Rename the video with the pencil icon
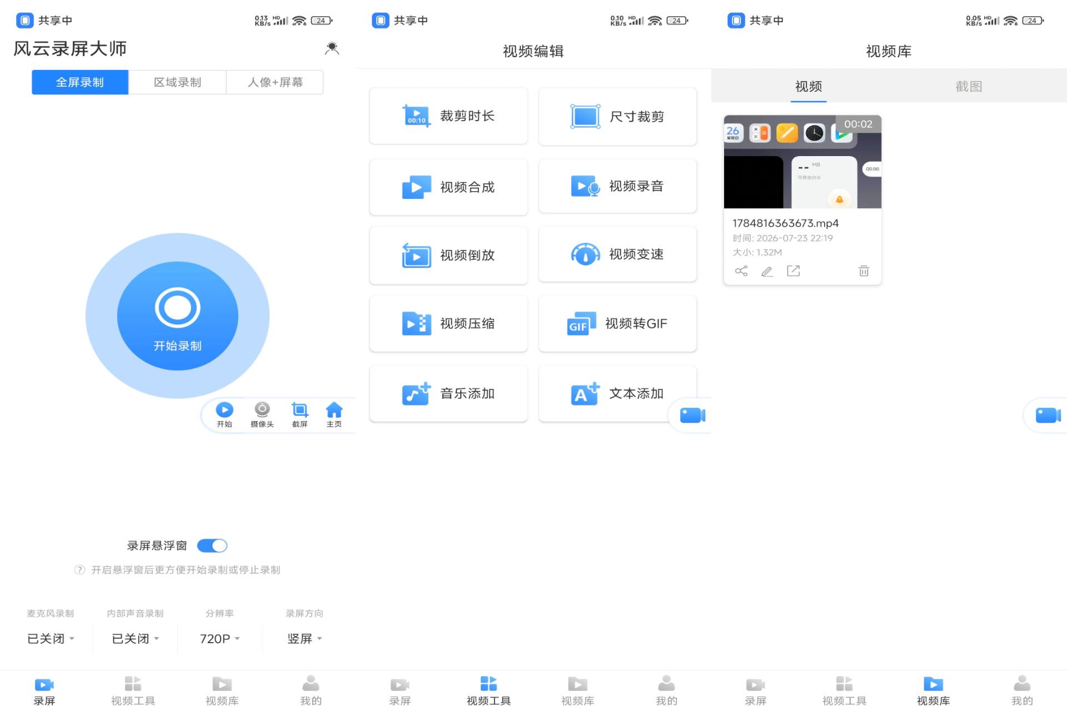Image resolution: width=1067 pixels, height=711 pixels. (x=767, y=271)
